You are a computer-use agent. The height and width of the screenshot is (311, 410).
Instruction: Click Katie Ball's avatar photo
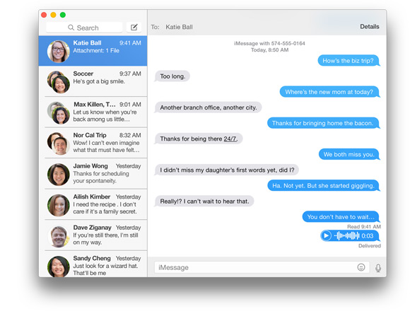(x=58, y=51)
